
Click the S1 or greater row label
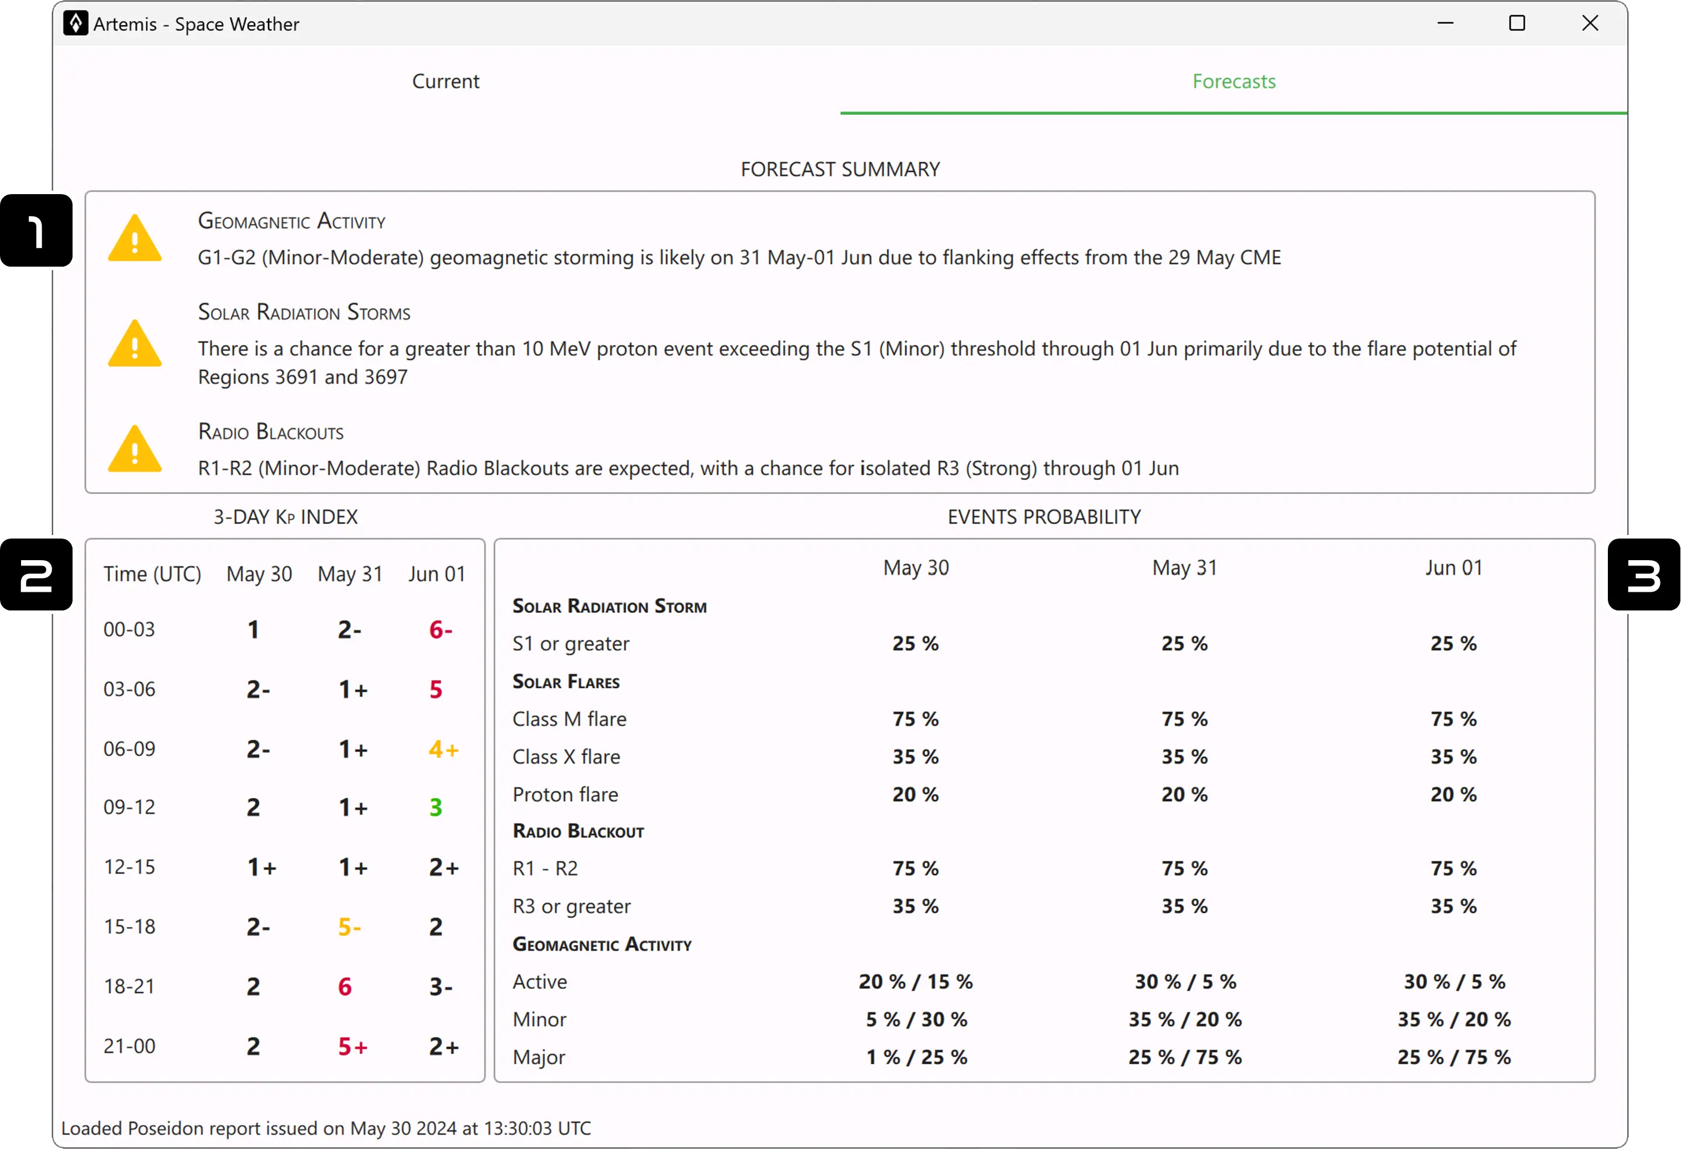pyautogui.click(x=570, y=644)
